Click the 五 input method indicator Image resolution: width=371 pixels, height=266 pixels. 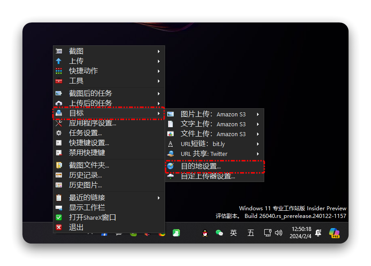click(x=251, y=233)
